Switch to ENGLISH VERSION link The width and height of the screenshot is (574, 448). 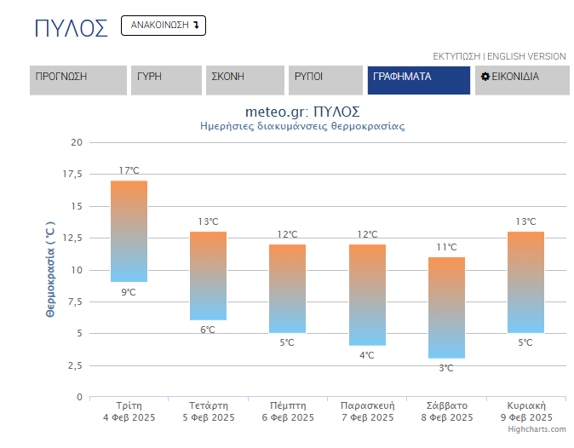(526, 56)
